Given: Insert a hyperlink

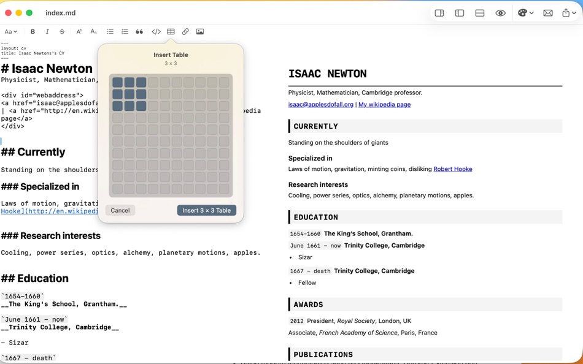Looking at the screenshot, I should click(x=185, y=32).
